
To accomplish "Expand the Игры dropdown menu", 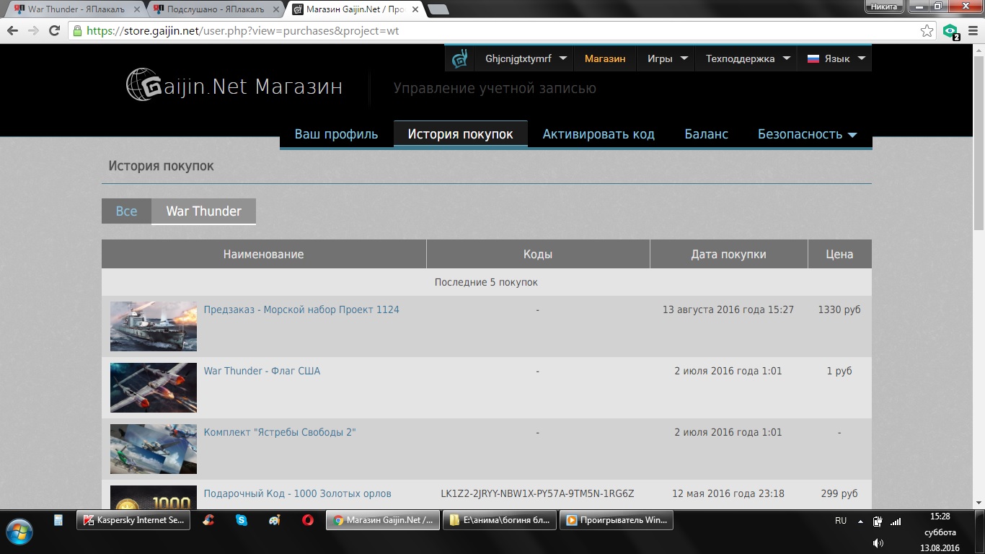I will 684,58.
